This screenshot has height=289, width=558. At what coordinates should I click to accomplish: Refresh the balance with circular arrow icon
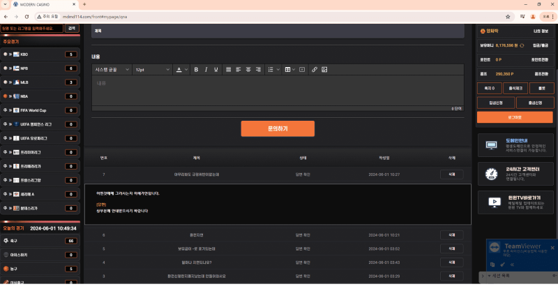click(522, 45)
